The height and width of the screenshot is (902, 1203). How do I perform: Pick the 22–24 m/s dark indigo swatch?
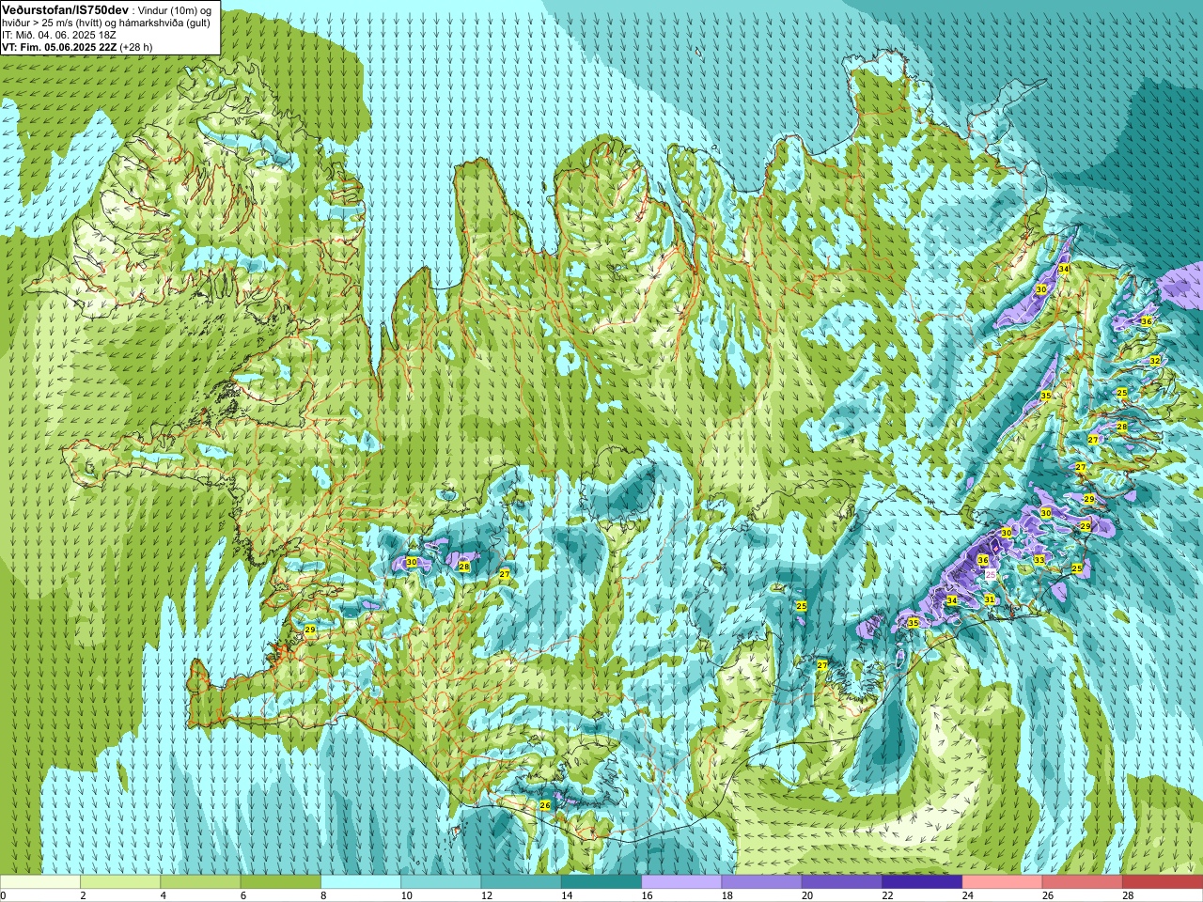922,882
